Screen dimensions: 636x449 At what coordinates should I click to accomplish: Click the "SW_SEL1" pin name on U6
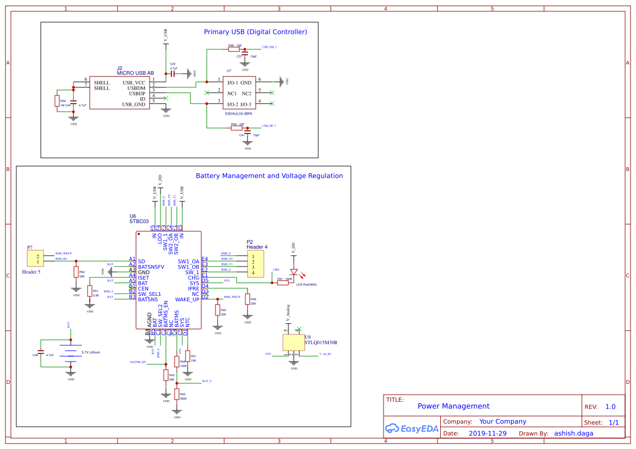click(x=149, y=294)
